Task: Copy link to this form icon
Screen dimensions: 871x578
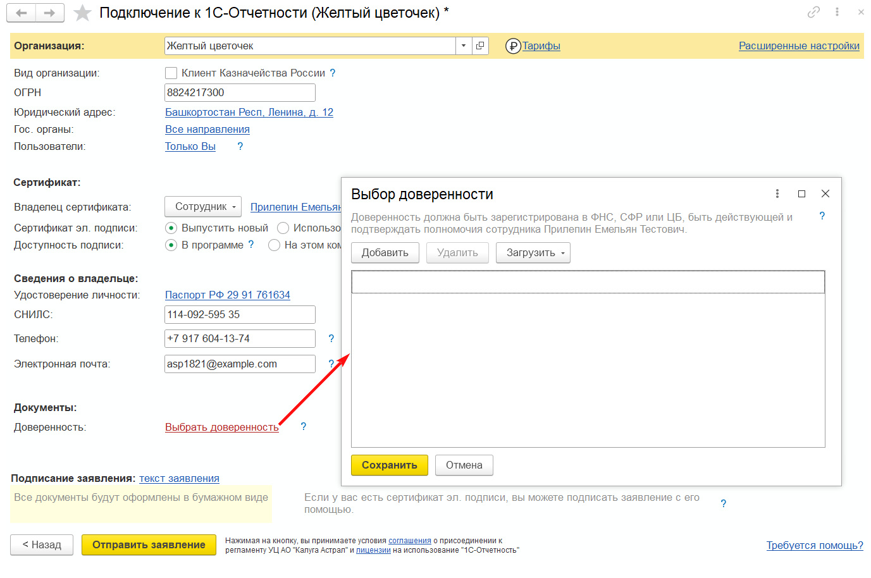Action: pyautogui.click(x=813, y=12)
